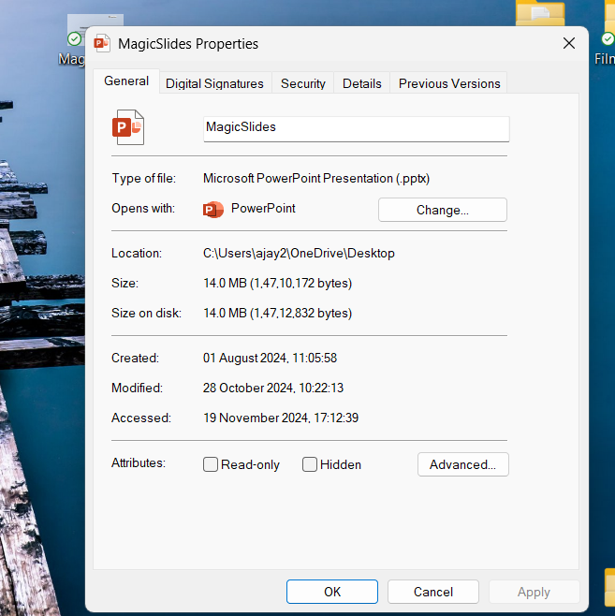This screenshot has height=616, width=615.
Task: Switch to the Digital Signatures tab
Action: (x=214, y=83)
